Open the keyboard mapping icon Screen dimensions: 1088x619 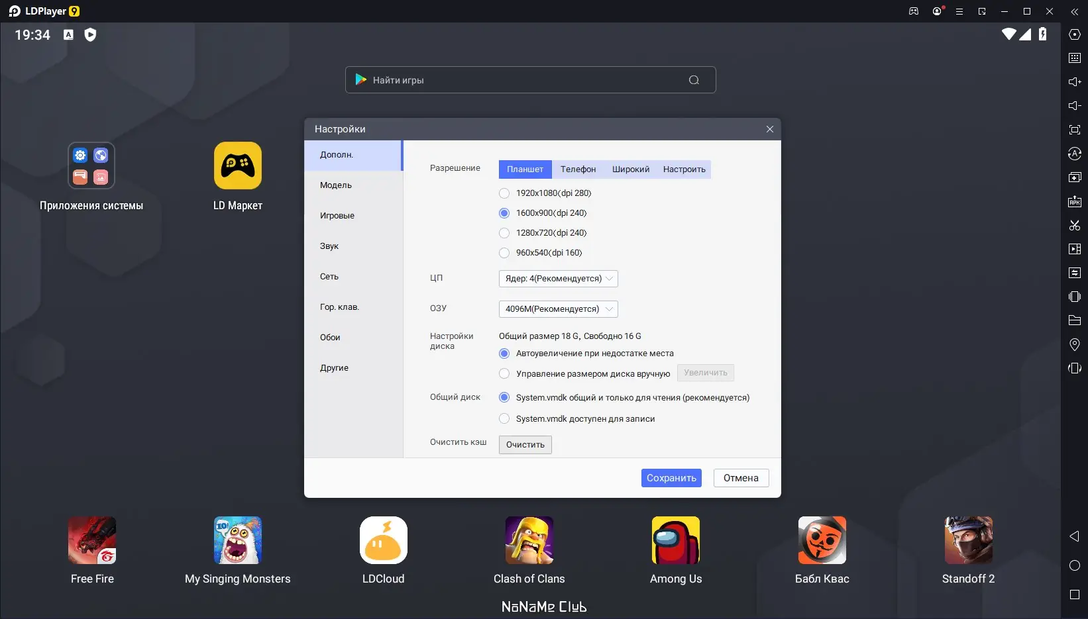tap(1075, 58)
